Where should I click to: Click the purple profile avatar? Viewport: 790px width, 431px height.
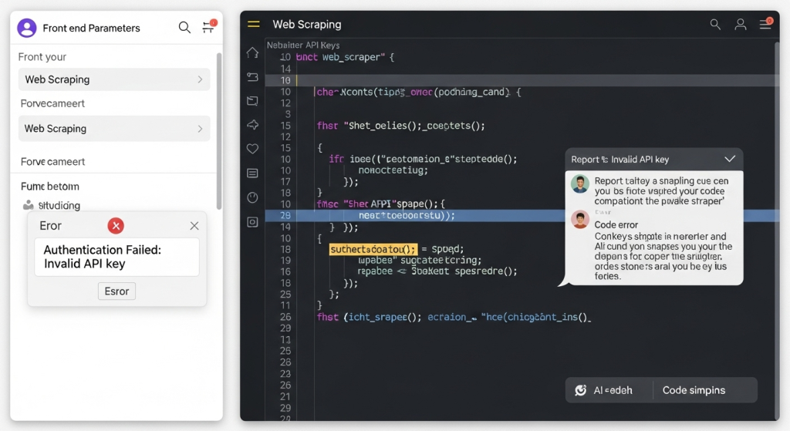point(27,28)
